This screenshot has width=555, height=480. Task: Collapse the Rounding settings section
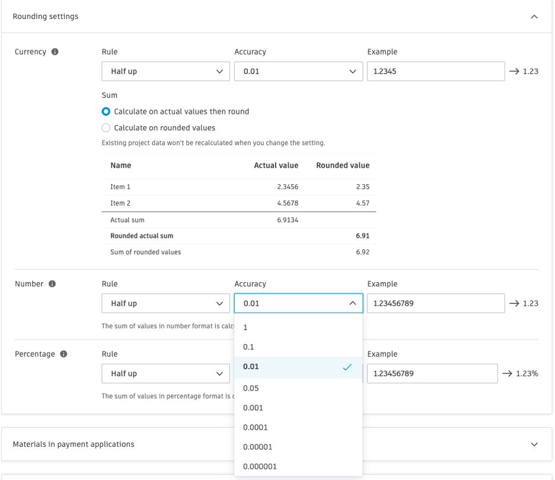point(534,17)
